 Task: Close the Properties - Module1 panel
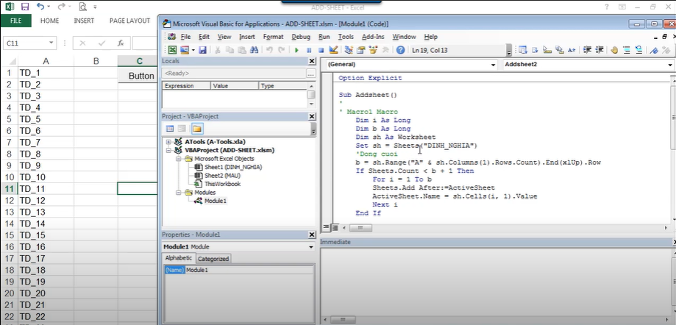[312, 235]
